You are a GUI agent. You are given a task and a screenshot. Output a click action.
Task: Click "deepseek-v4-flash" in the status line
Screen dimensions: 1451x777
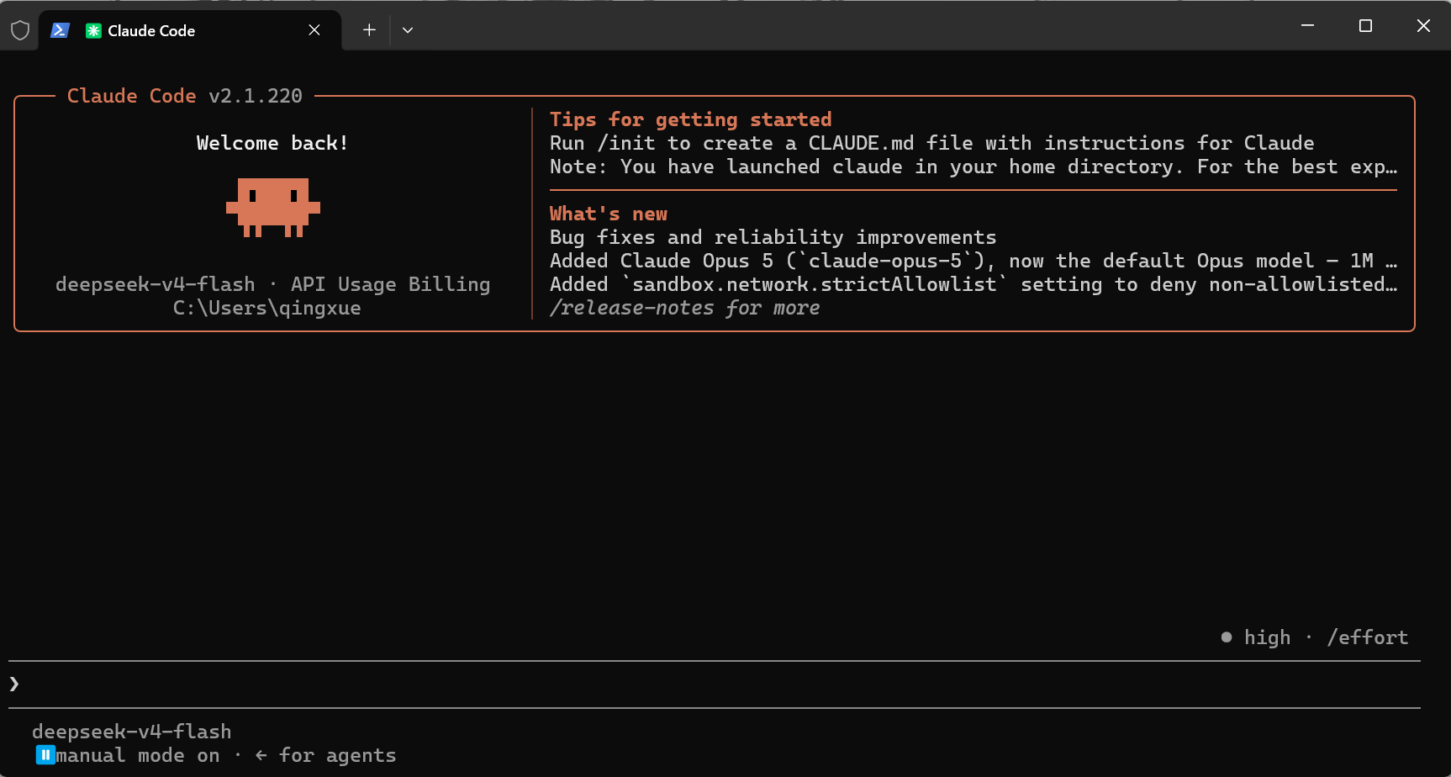point(132,732)
